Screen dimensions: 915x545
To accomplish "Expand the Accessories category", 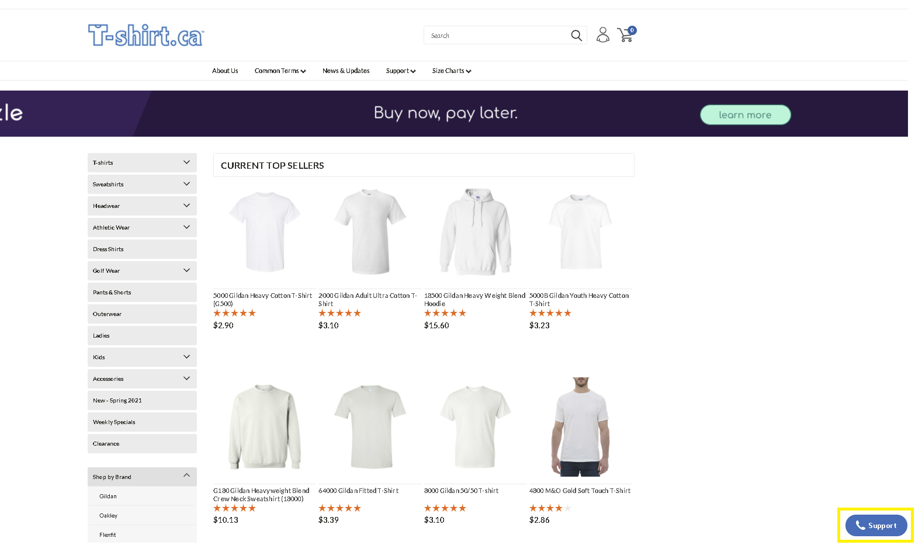I will [x=142, y=379].
